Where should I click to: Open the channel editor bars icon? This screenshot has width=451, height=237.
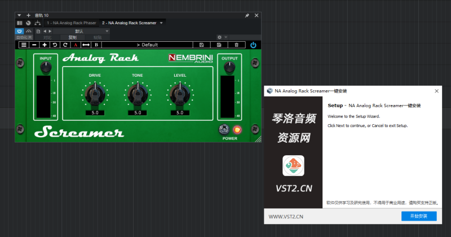(20, 23)
